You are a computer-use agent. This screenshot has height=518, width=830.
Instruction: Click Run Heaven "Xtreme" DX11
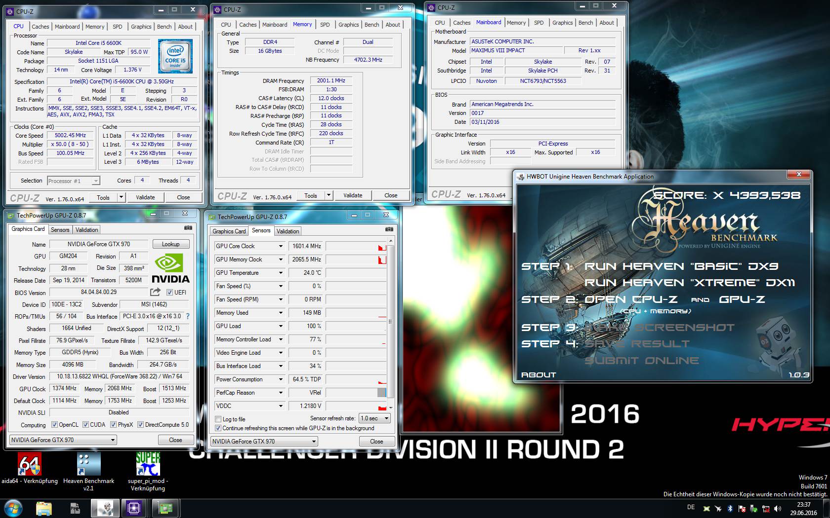click(690, 283)
